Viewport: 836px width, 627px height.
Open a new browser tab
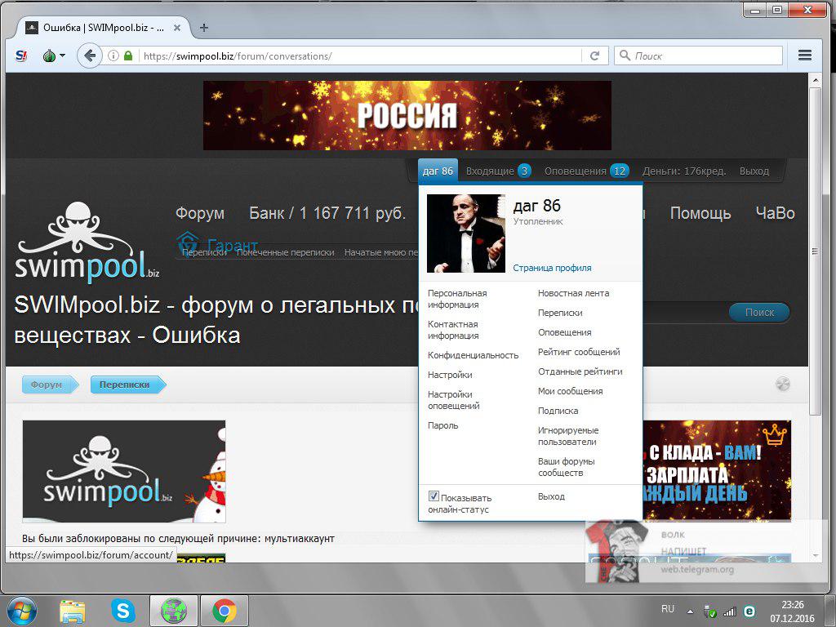203,28
